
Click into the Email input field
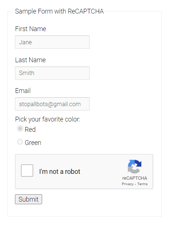point(52,104)
